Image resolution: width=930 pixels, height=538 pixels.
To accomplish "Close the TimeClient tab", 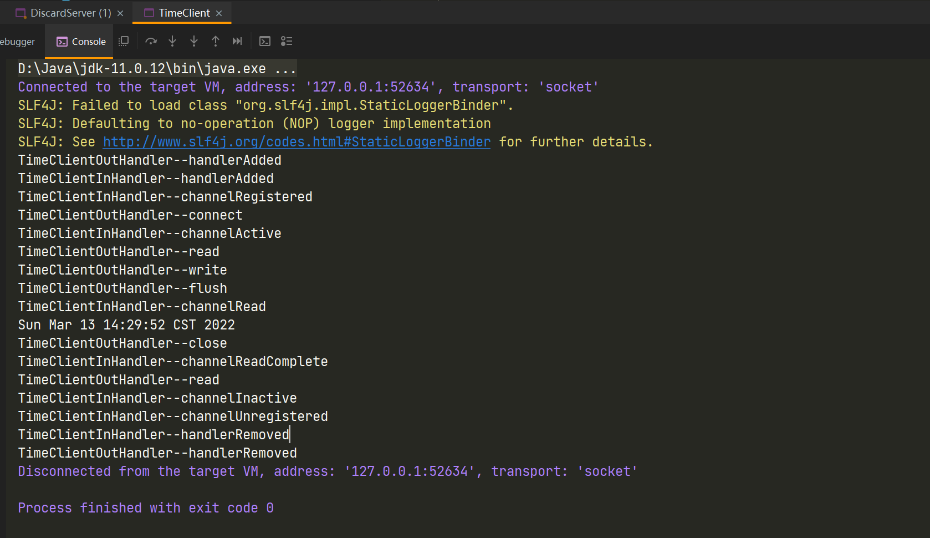I will pos(219,13).
